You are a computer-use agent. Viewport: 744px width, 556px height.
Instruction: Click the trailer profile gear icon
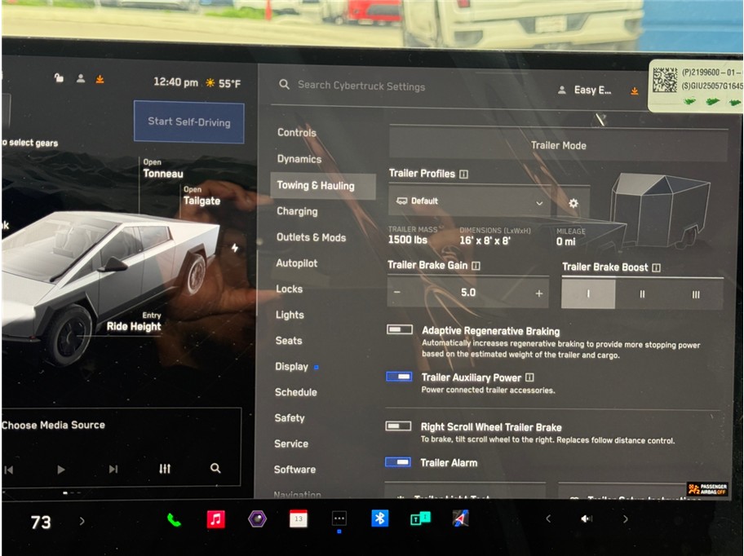coord(573,203)
